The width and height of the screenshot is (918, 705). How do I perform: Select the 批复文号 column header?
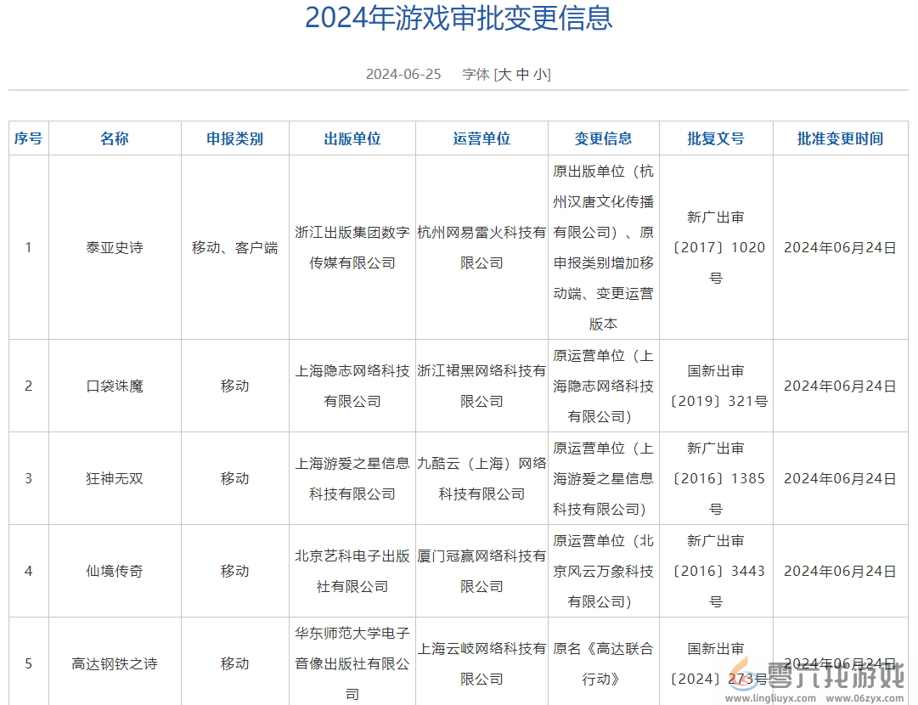click(x=716, y=138)
